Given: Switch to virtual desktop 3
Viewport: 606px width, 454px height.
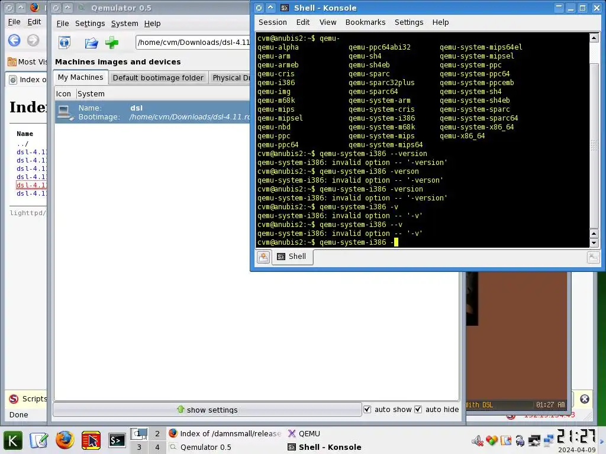Looking at the screenshot, I should [x=139, y=447].
